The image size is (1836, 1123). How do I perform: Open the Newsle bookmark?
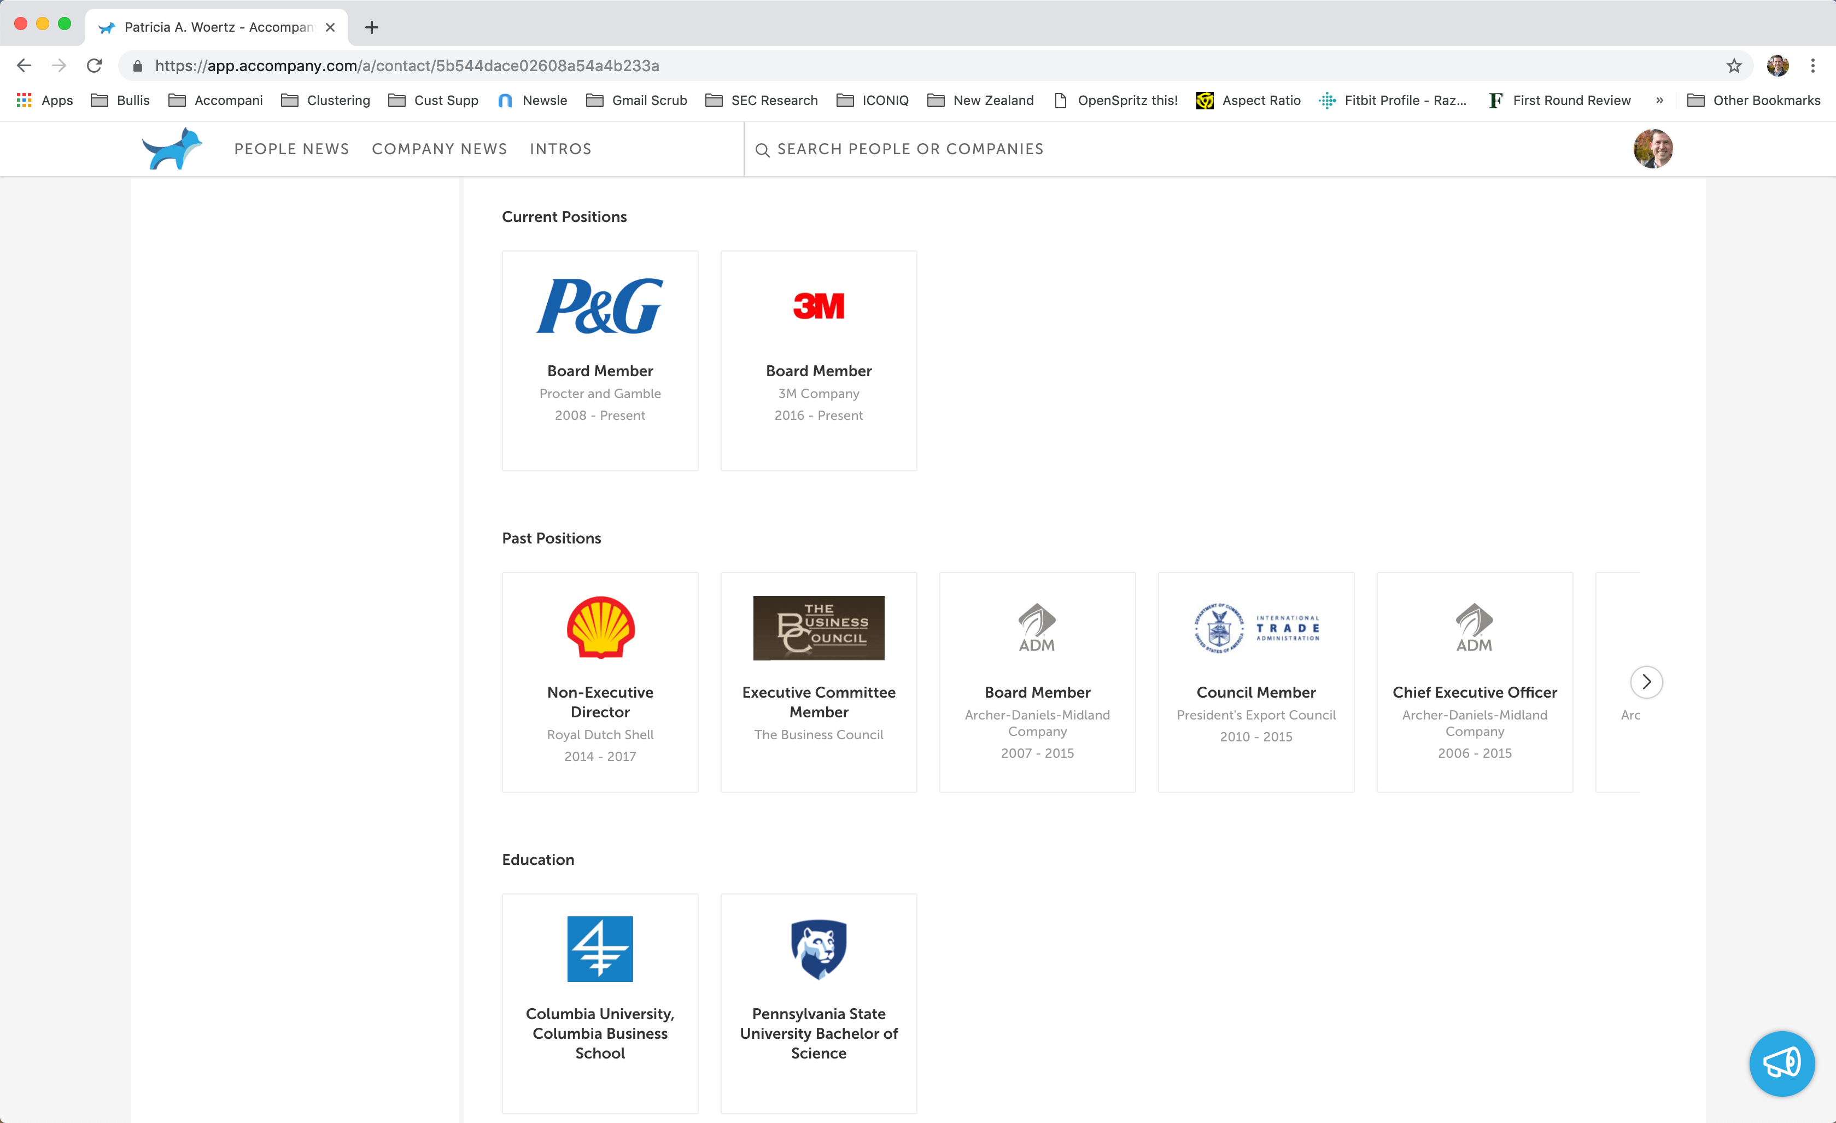click(532, 100)
